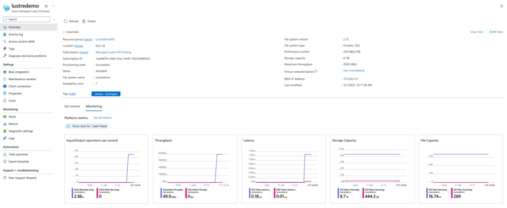Click the OST Files Total (Avg) legend entry
Screen dimensions: 507x208
tap(439, 194)
